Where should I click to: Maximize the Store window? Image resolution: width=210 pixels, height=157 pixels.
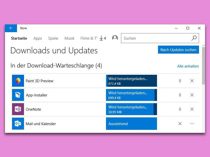pyautogui.click(x=188, y=28)
